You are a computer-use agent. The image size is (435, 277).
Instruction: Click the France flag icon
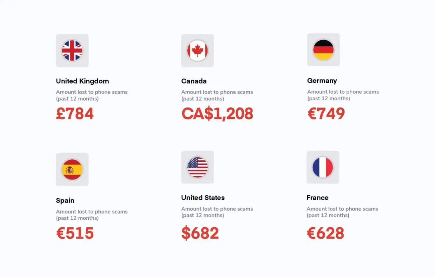point(323,167)
